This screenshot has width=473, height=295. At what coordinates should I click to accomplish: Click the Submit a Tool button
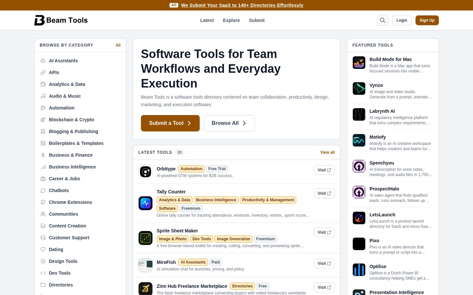170,123
